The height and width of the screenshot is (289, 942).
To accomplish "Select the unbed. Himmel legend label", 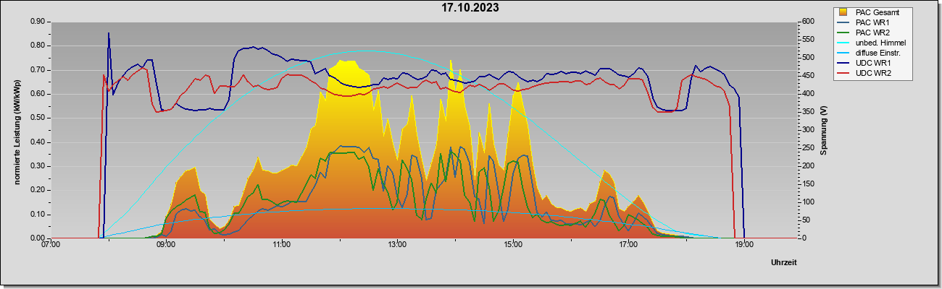I will pyautogui.click(x=880, y=43).
